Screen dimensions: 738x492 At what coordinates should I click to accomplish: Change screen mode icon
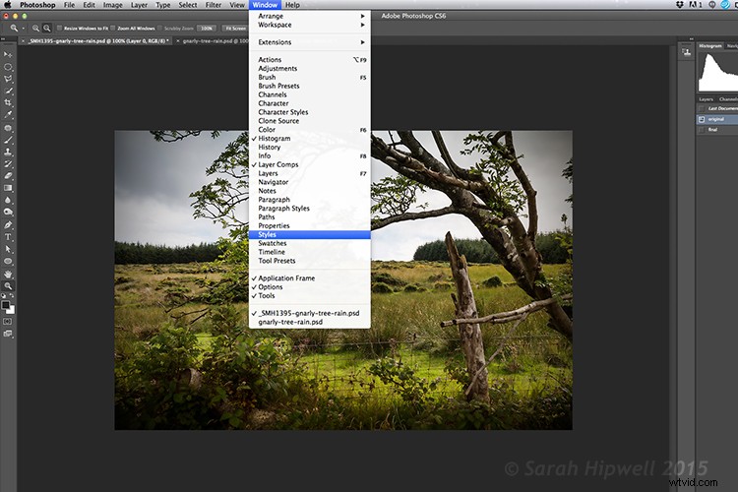click(x=8, y=334)
